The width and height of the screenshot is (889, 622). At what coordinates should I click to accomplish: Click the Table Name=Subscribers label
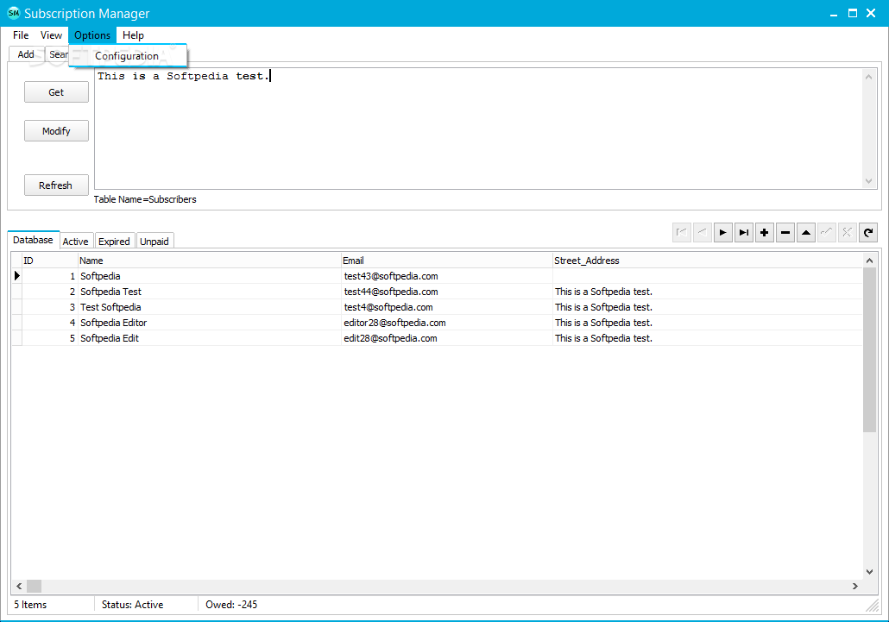pyautogui.click(x=145, y=199)
